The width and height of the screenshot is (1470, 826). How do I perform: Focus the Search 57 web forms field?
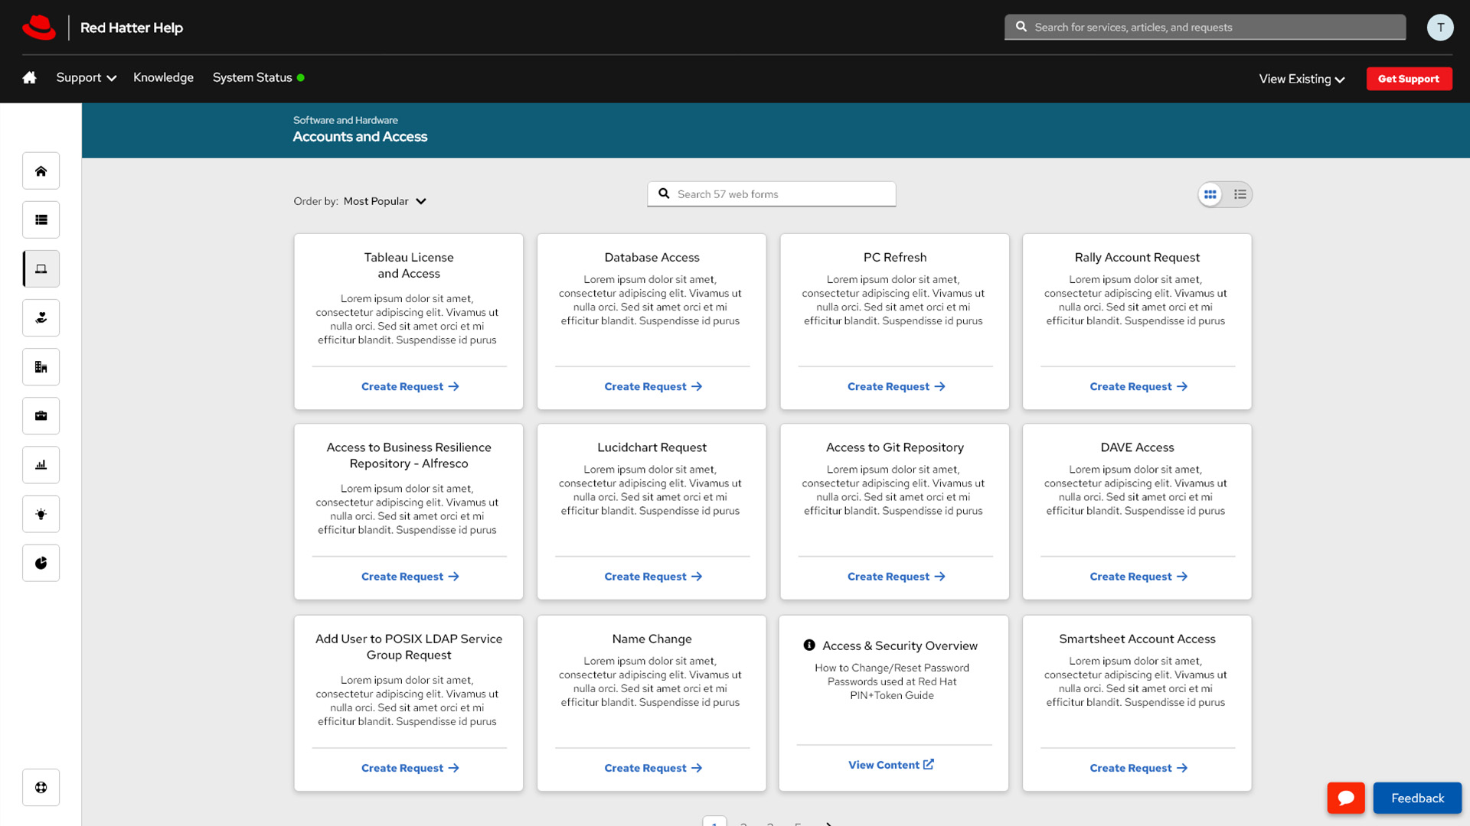click(771, 194)
